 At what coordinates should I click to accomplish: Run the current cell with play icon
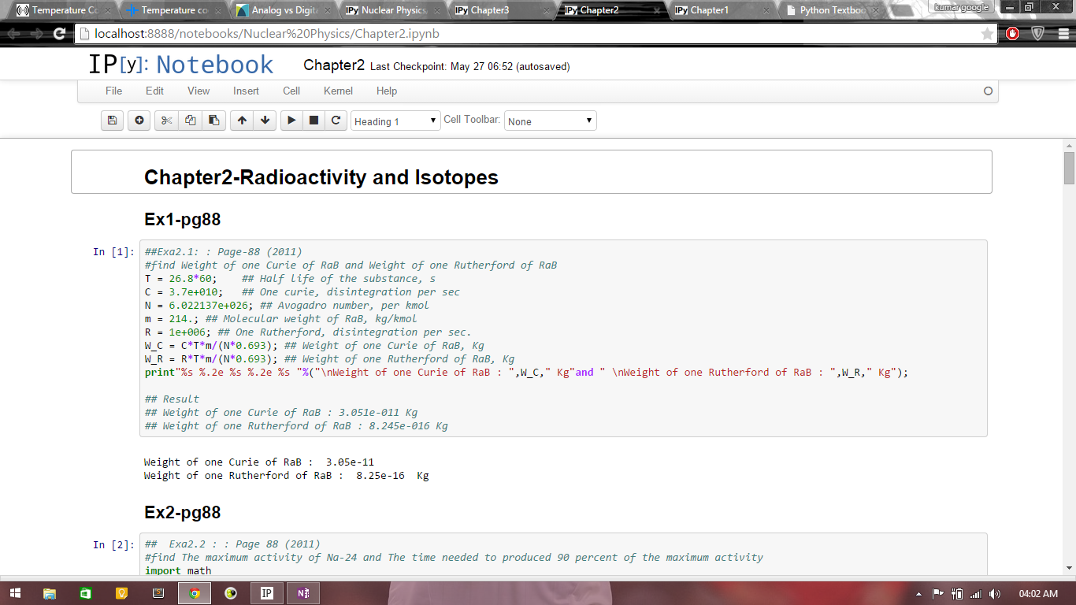coord(291,121)
